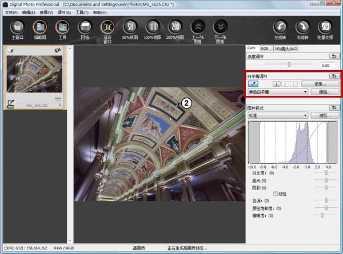Screen dimensions: 343x254
Task: Select the IMG_3625.CR2 thumbnail
Action: (x=34, y=74)
